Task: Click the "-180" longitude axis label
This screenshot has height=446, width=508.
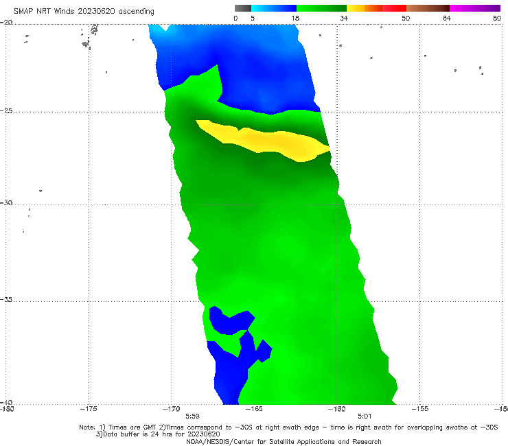Action: (x=7, y=409)
